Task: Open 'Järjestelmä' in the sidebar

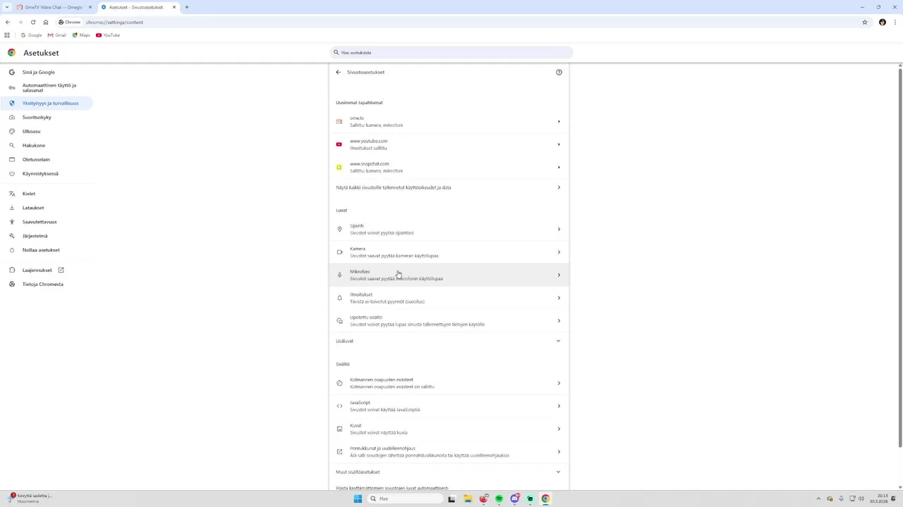Action: click(47, 236)
